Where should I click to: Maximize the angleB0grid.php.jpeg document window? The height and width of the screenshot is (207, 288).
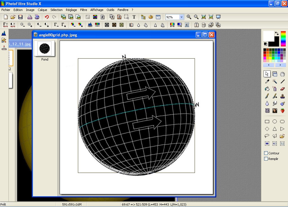pos(205,35)
